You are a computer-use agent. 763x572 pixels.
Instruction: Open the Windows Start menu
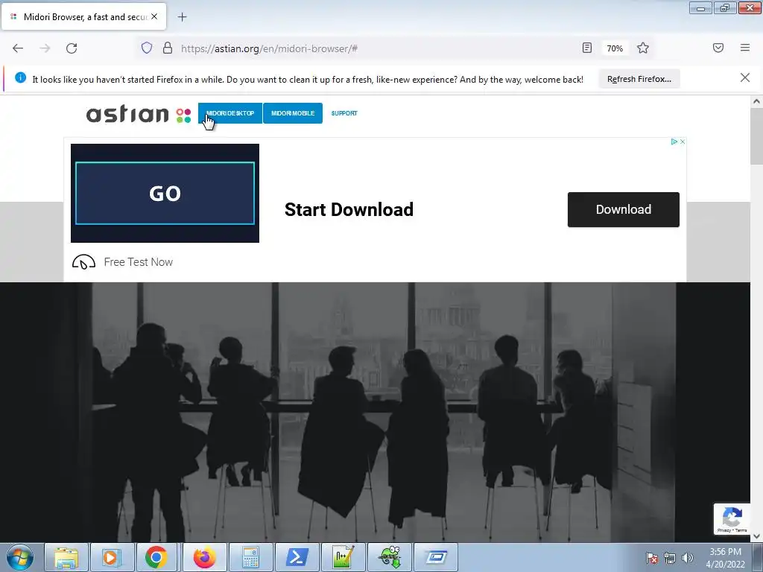[20, 557]
